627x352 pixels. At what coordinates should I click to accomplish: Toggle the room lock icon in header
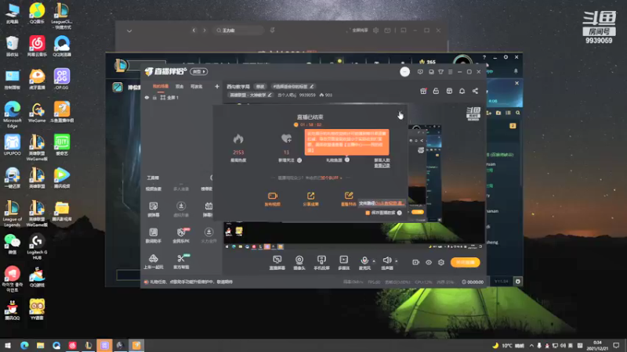point(436,91)
